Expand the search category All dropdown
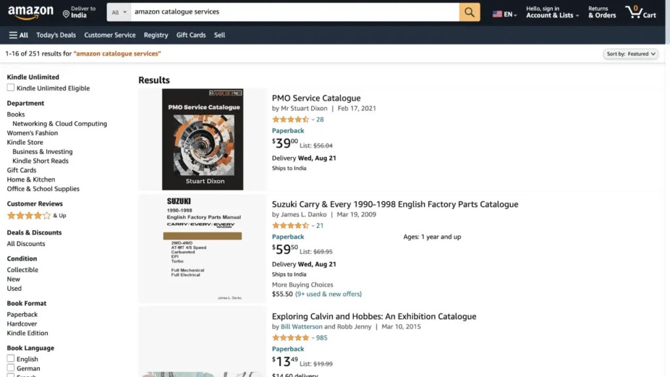670x377 pixels. (118, 12)
